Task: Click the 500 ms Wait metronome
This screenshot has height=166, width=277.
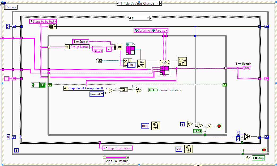Action: [189, 149]
